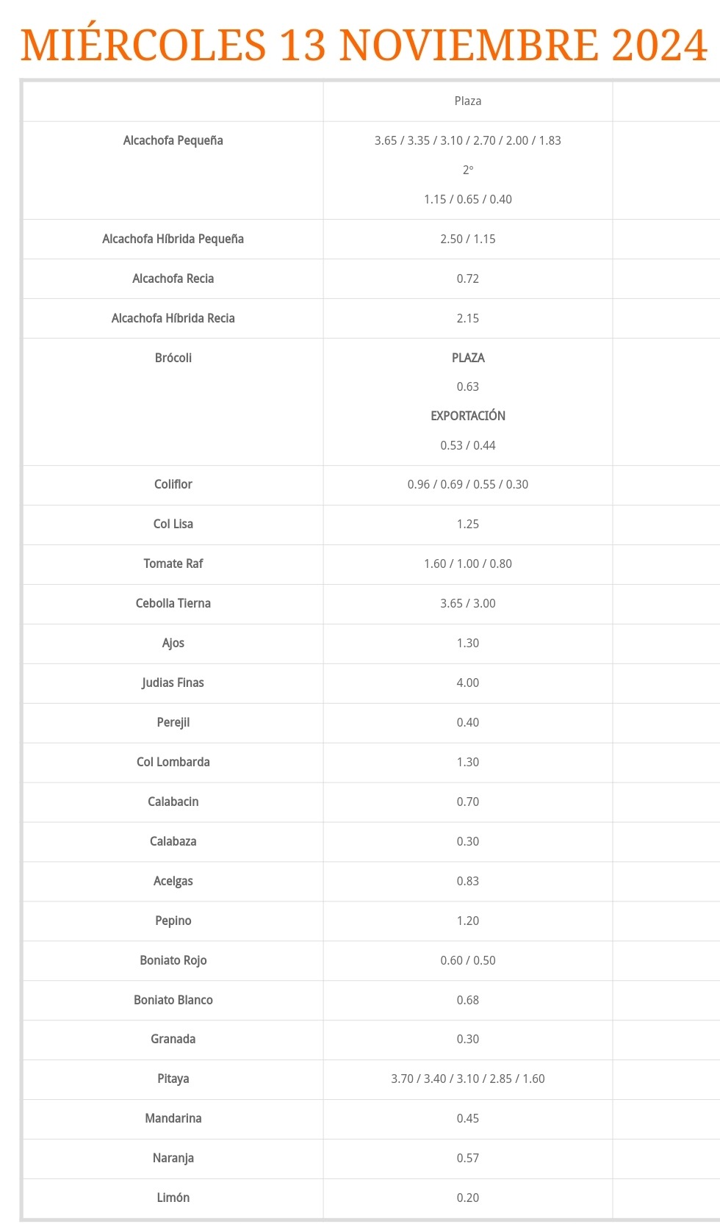Select the Limón price 0.20

[468, 1198]
